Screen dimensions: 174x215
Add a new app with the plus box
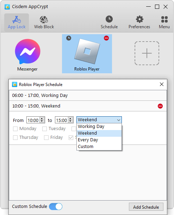click(147, 53)
